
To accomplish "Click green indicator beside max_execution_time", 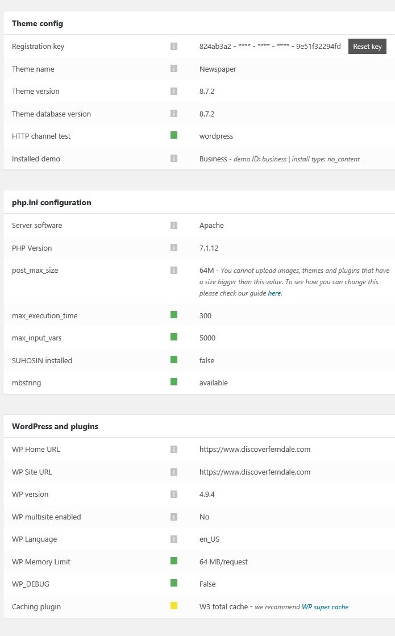I will [174, 314].
